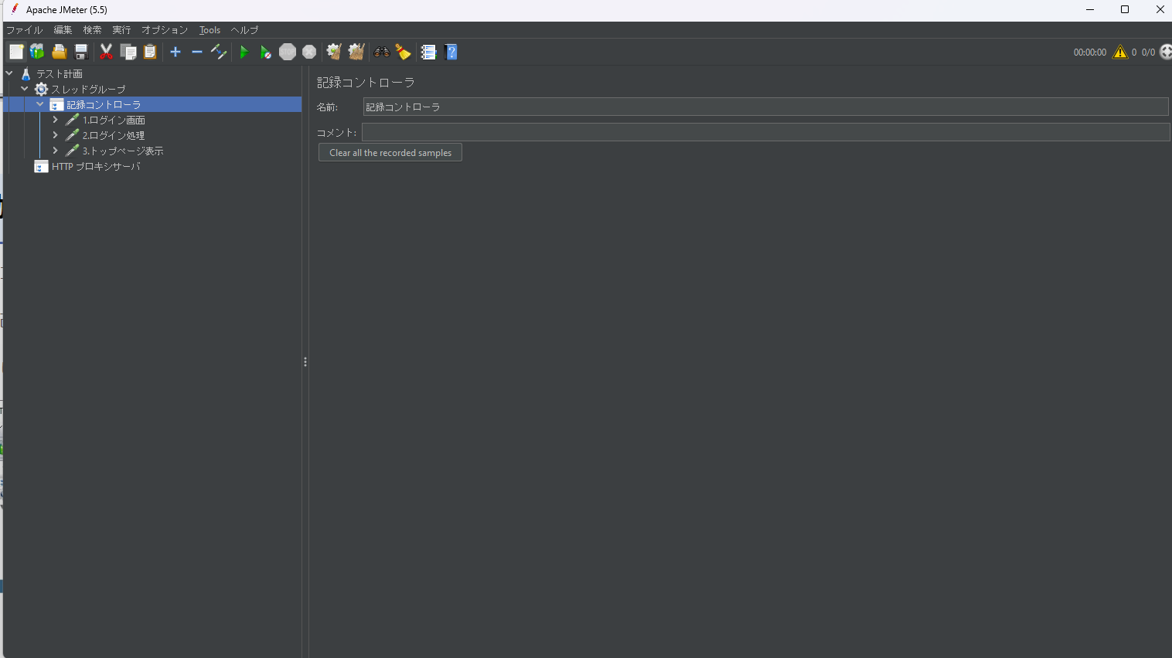
Task: Click the elapsed time 00:00:00 display
Action: (x=1089, y=53)
